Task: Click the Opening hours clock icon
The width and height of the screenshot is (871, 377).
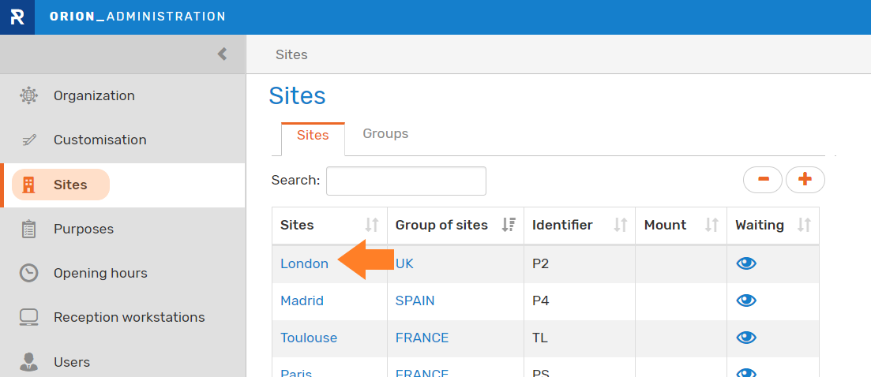Action: pyautogui.click(x=28, y=273)
